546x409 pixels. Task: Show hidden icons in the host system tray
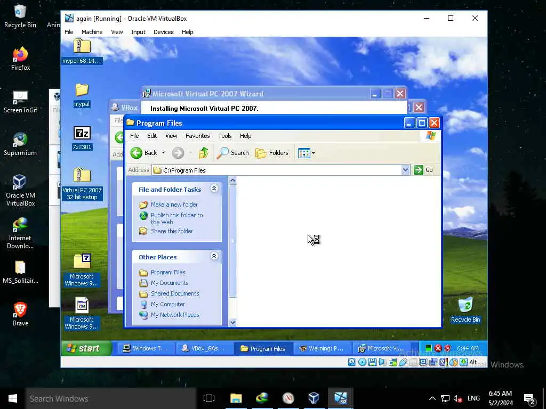pos(432,398)
